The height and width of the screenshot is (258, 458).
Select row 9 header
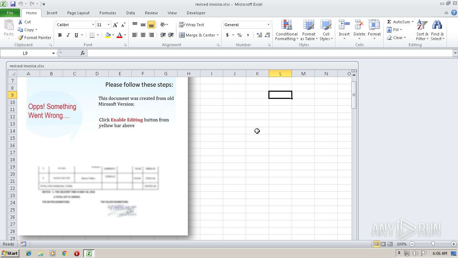click(13, 95)
